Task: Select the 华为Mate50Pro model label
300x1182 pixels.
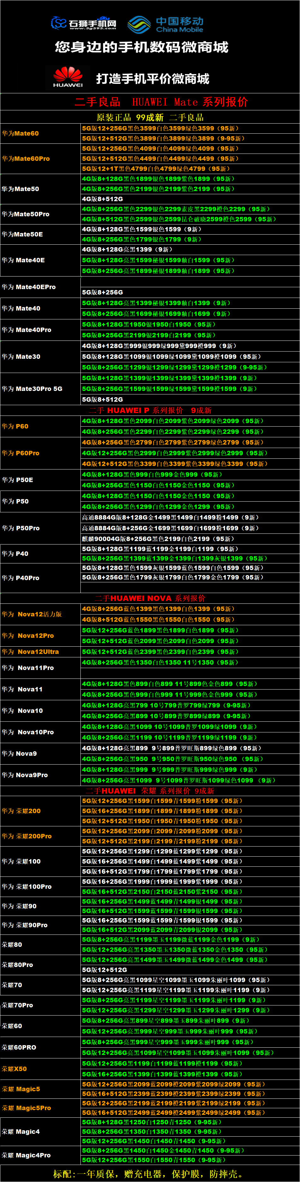Action: (x=26, y=214)
